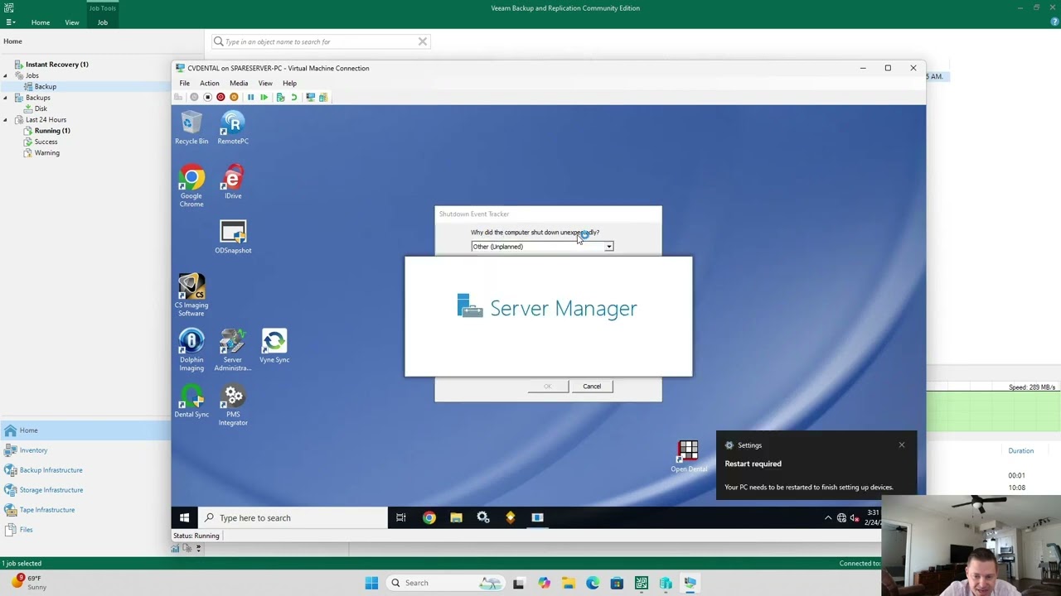Screen dimensions: 1061x596
Task: Open the Action menu in VM Connection
Action: [x=209, y=83]
